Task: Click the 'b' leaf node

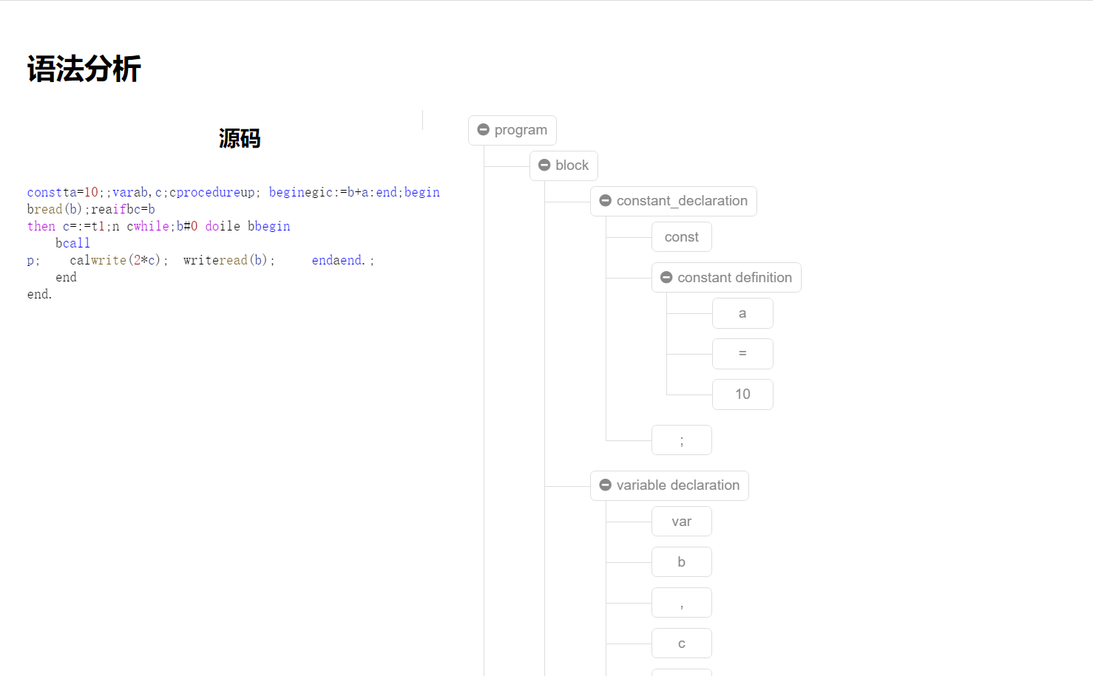Action: (681, 562)
